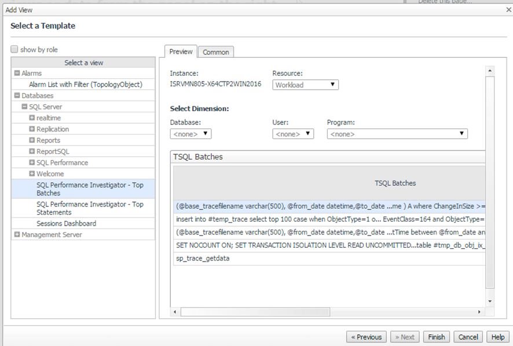Expand the SQL Performance tree node

(x=32, y=162)
